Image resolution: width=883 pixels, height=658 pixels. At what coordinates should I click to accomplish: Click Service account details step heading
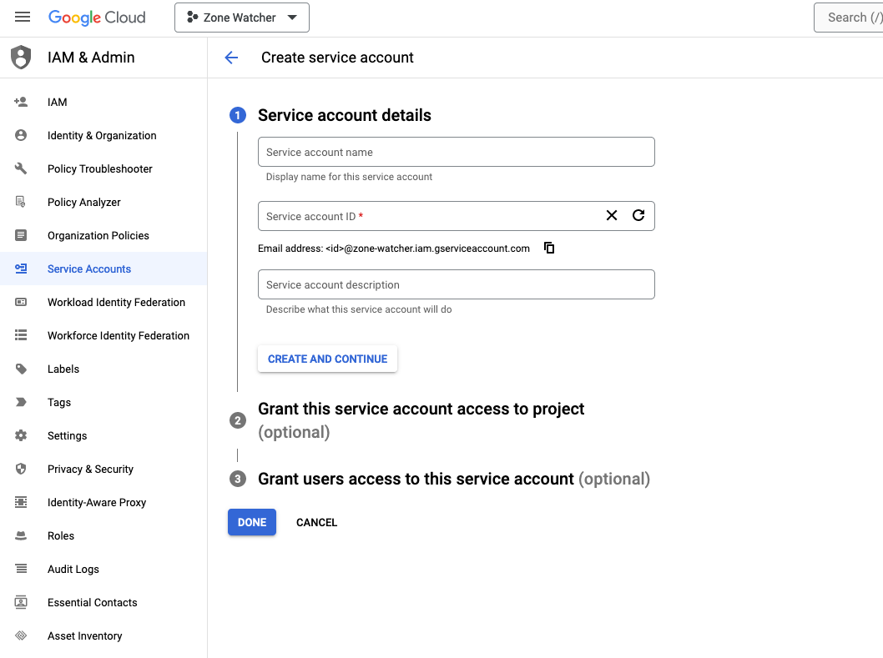(344, 115)
